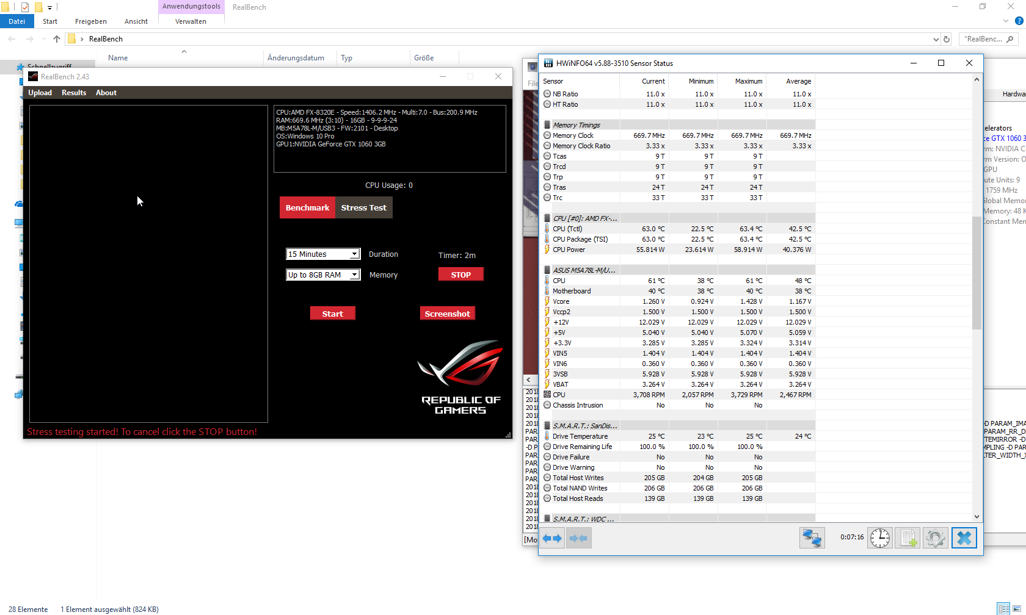Screen dimensions: 1026x615
Task: Click Explorer back navigation arrow
Action: coord(12,39)
